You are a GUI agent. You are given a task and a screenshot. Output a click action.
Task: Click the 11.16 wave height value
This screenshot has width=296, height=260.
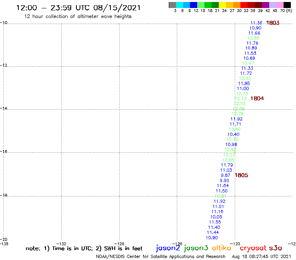217,212
